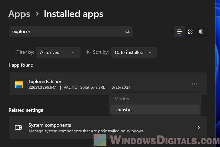Click the Filter by label
The width and height of the screenshot is (220, 147).
pos(25,52)
